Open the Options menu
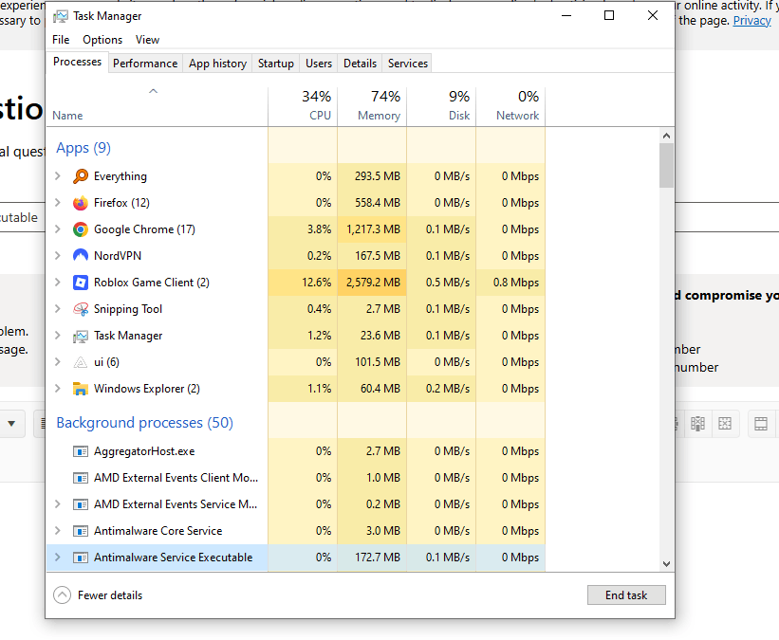The width and height of the screenshot is (779, 640). (x=102, y=40)
